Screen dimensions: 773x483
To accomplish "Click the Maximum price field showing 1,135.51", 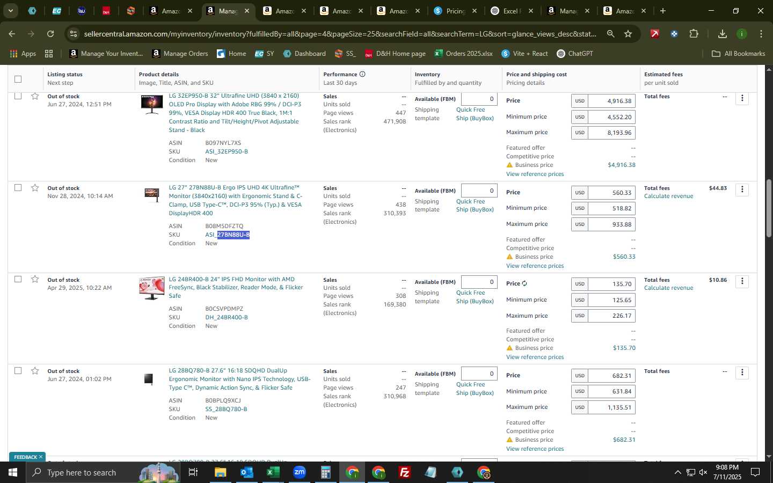I will click(611, 407).
